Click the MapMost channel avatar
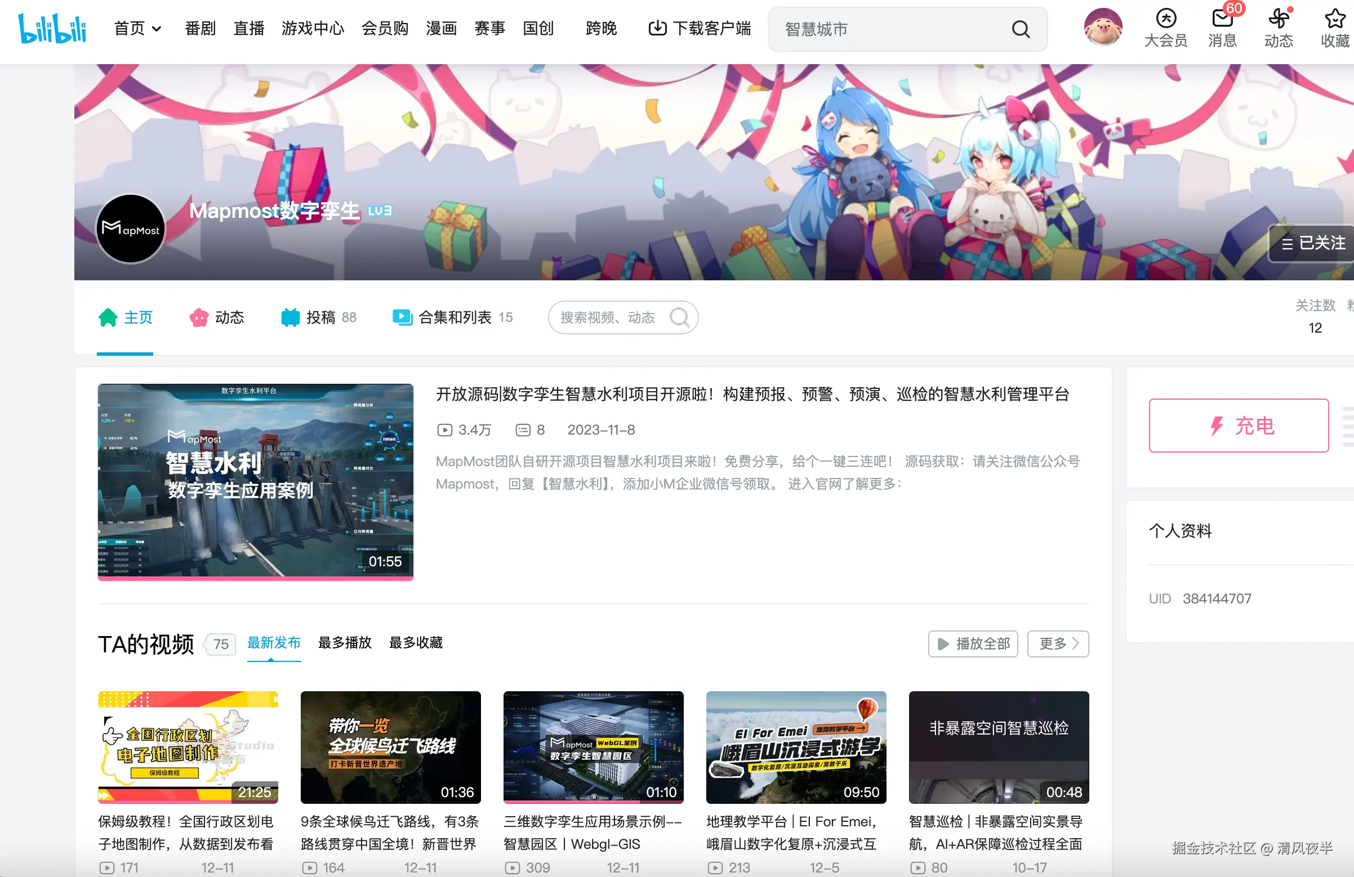 click(x=131, y=229)
